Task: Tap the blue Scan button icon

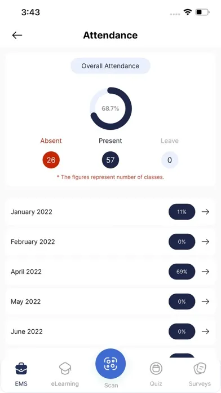Action: click(x=111, y=364)
